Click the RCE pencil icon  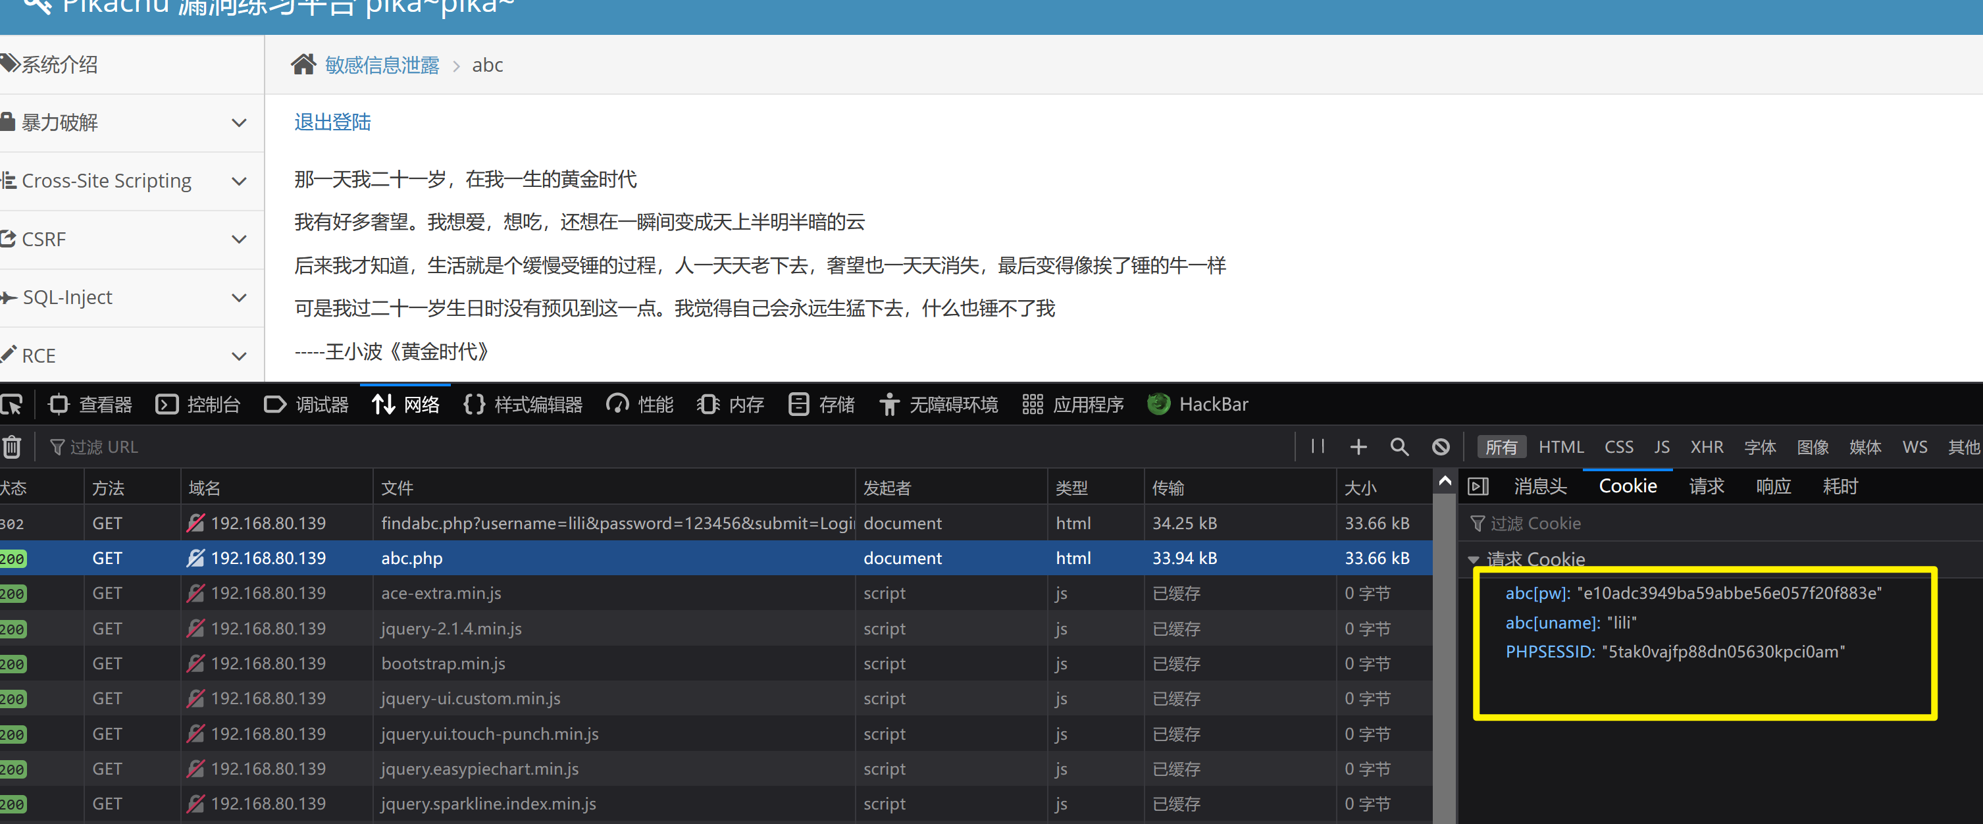pos(9,354)
